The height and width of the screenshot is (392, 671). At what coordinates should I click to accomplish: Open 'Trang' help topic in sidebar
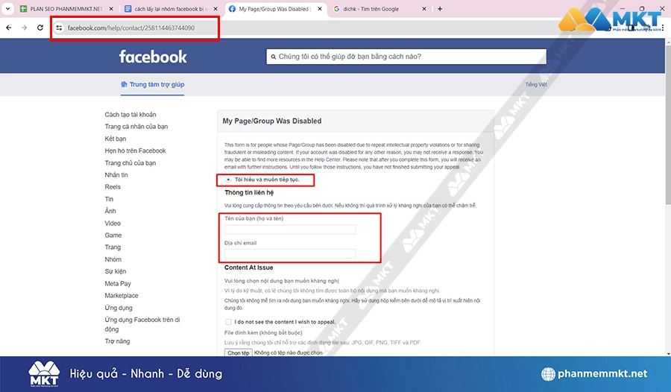click(113, 247)
